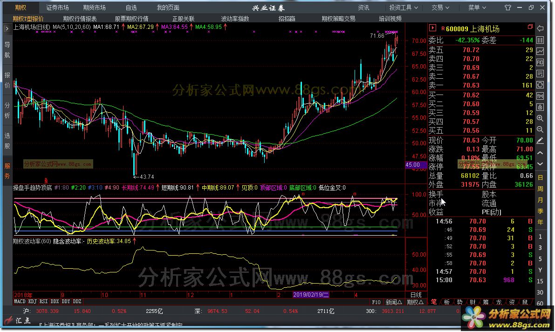555x332 pixels.
Task: Click the add-to-watchlist list icon
Action: pyautogui.click(x=540, y=74)
